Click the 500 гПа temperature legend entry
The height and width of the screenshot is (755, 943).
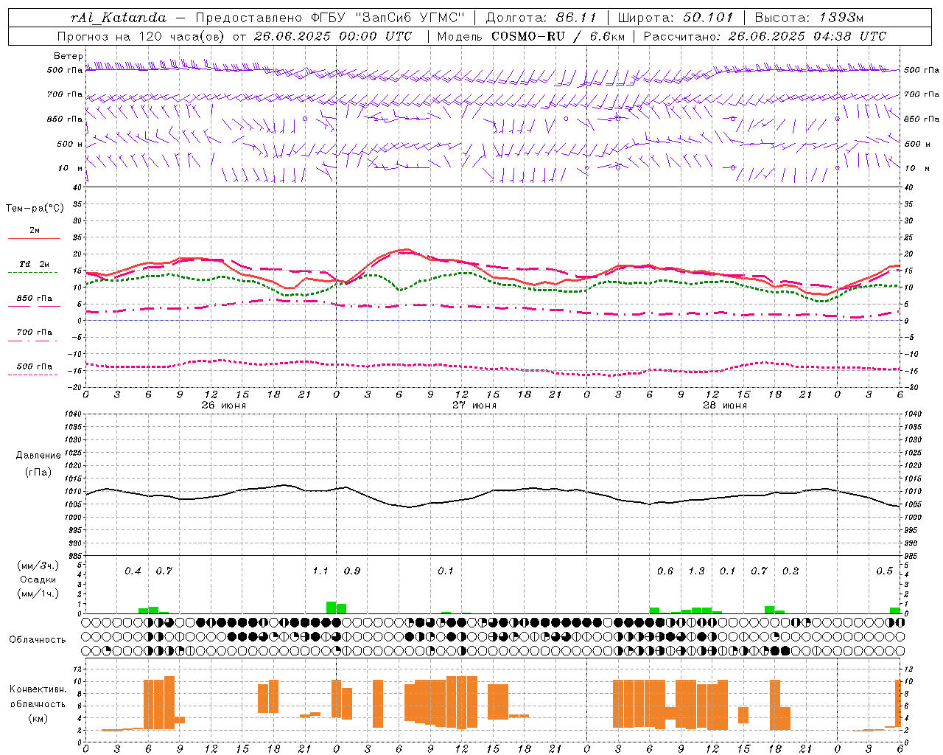pyautogui.click(x=35, y=366)
